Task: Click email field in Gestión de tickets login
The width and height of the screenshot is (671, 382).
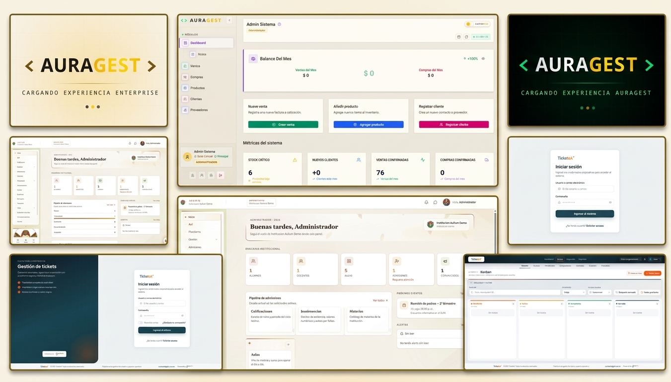Action: pos(162,303)
